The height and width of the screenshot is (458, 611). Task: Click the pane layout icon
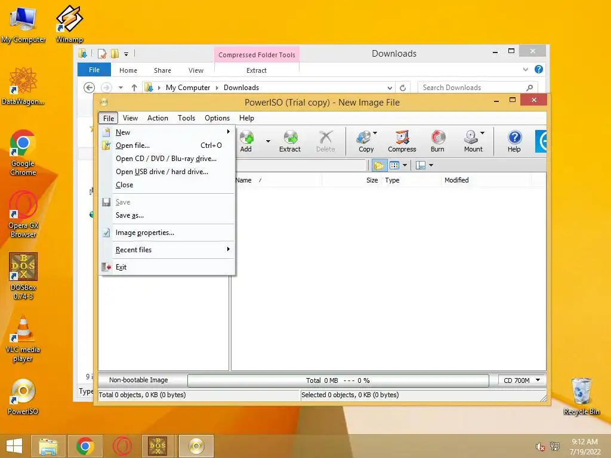coord(421,166)
